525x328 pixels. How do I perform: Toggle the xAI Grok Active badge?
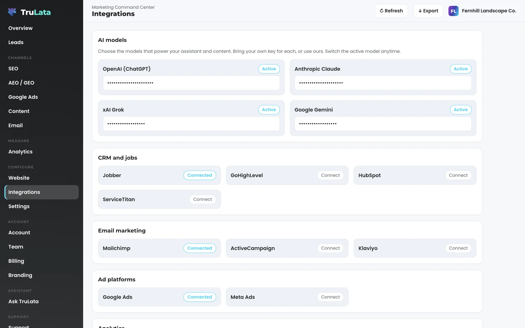[x=269, y=110]
